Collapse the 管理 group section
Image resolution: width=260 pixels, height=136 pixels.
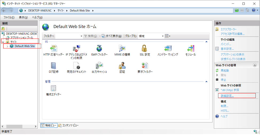pos(206,82)
